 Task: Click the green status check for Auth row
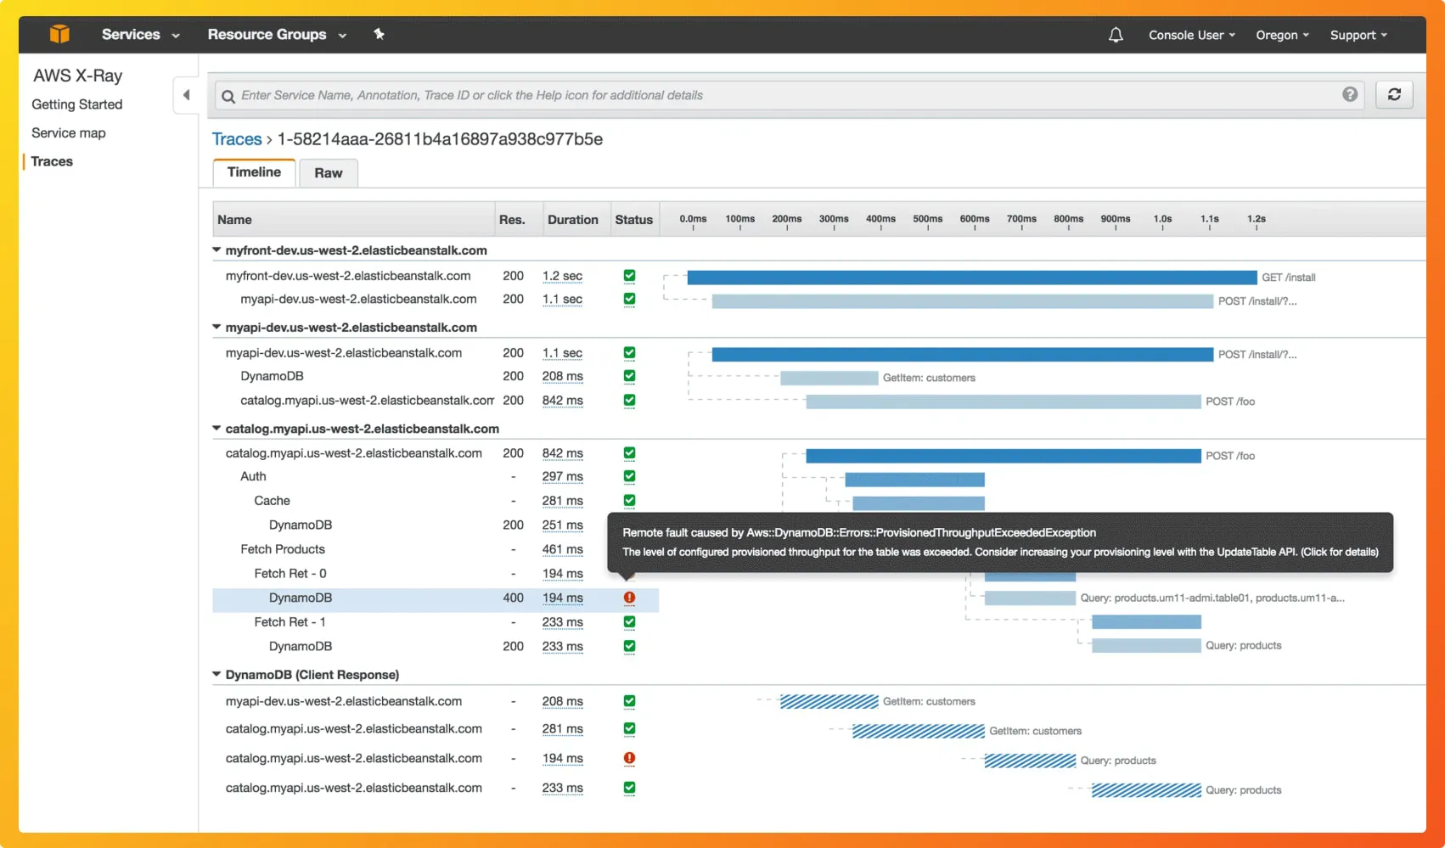pos(629,476)
